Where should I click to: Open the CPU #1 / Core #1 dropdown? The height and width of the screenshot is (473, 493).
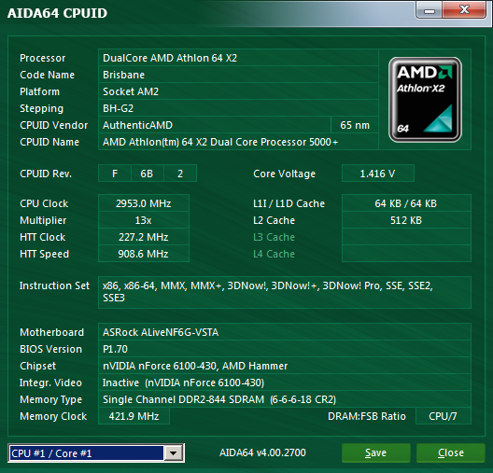pyautogui.click(x=96, y=452)
